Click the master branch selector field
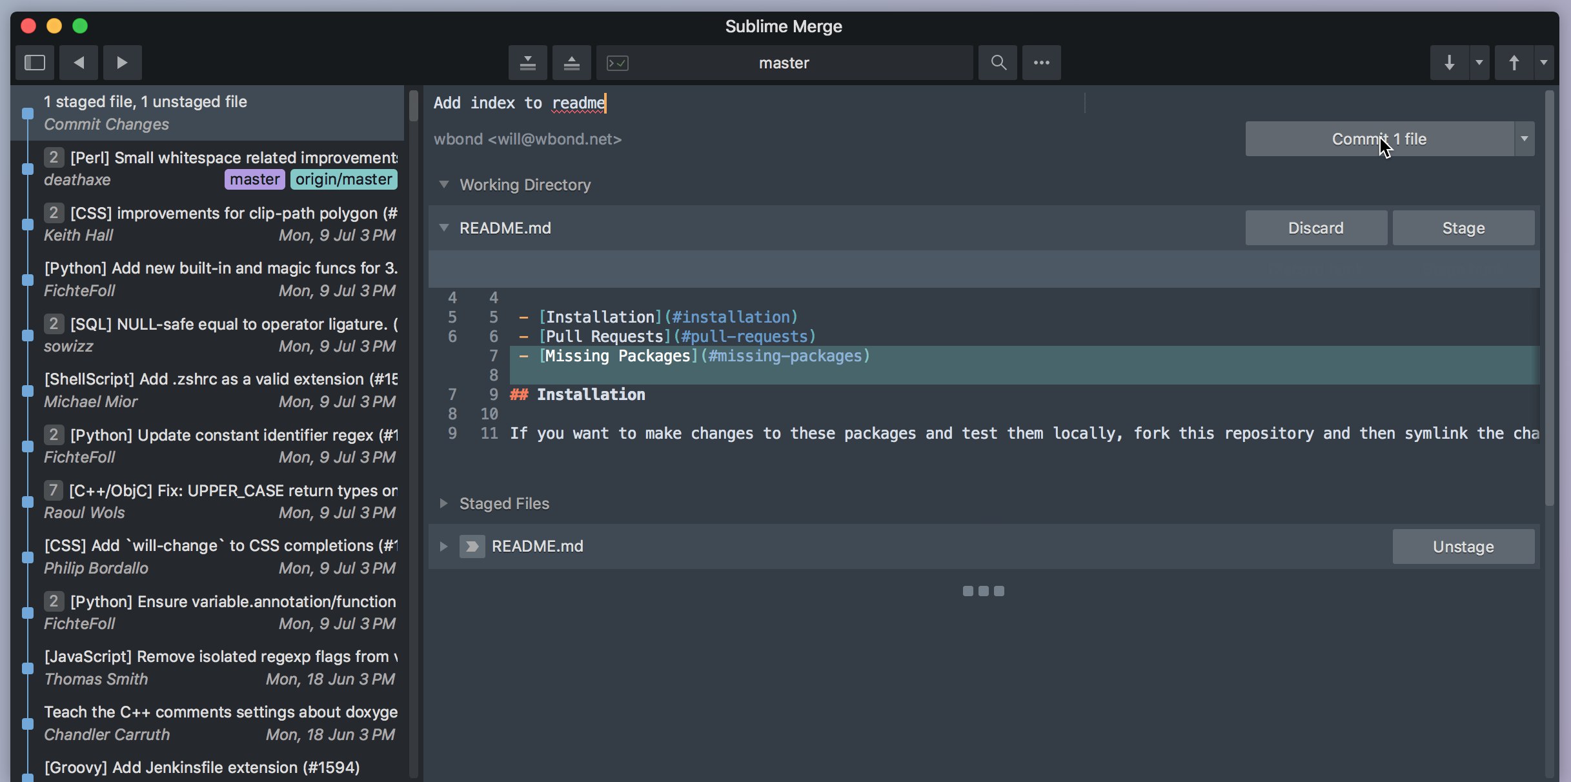1571x782 pixels. tap(784, 63)
